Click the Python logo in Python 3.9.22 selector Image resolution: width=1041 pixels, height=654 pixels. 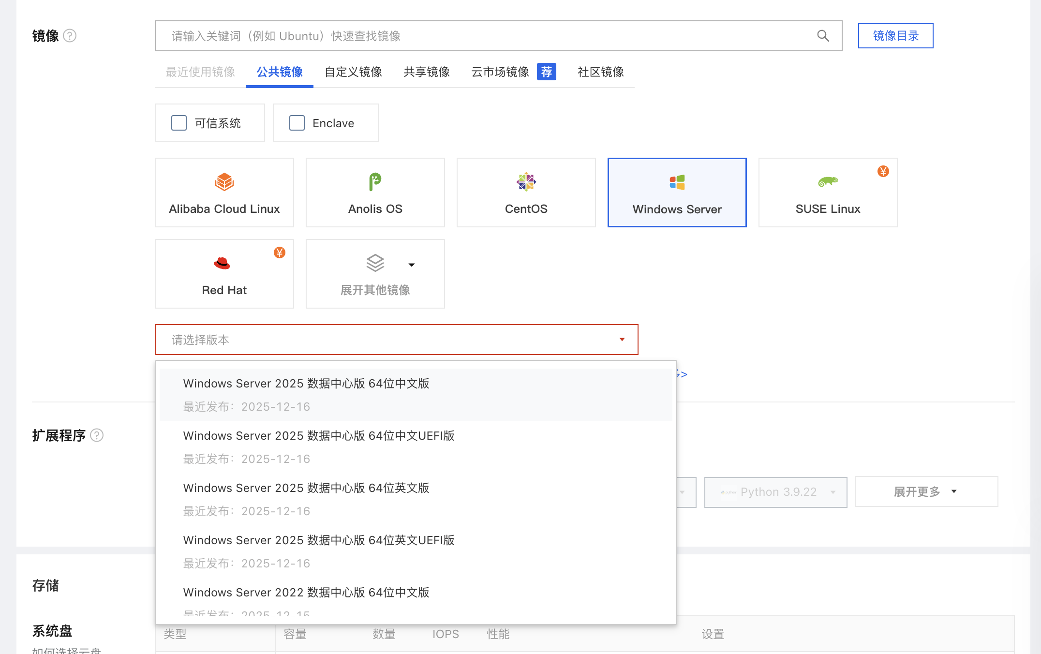point(728,492)
